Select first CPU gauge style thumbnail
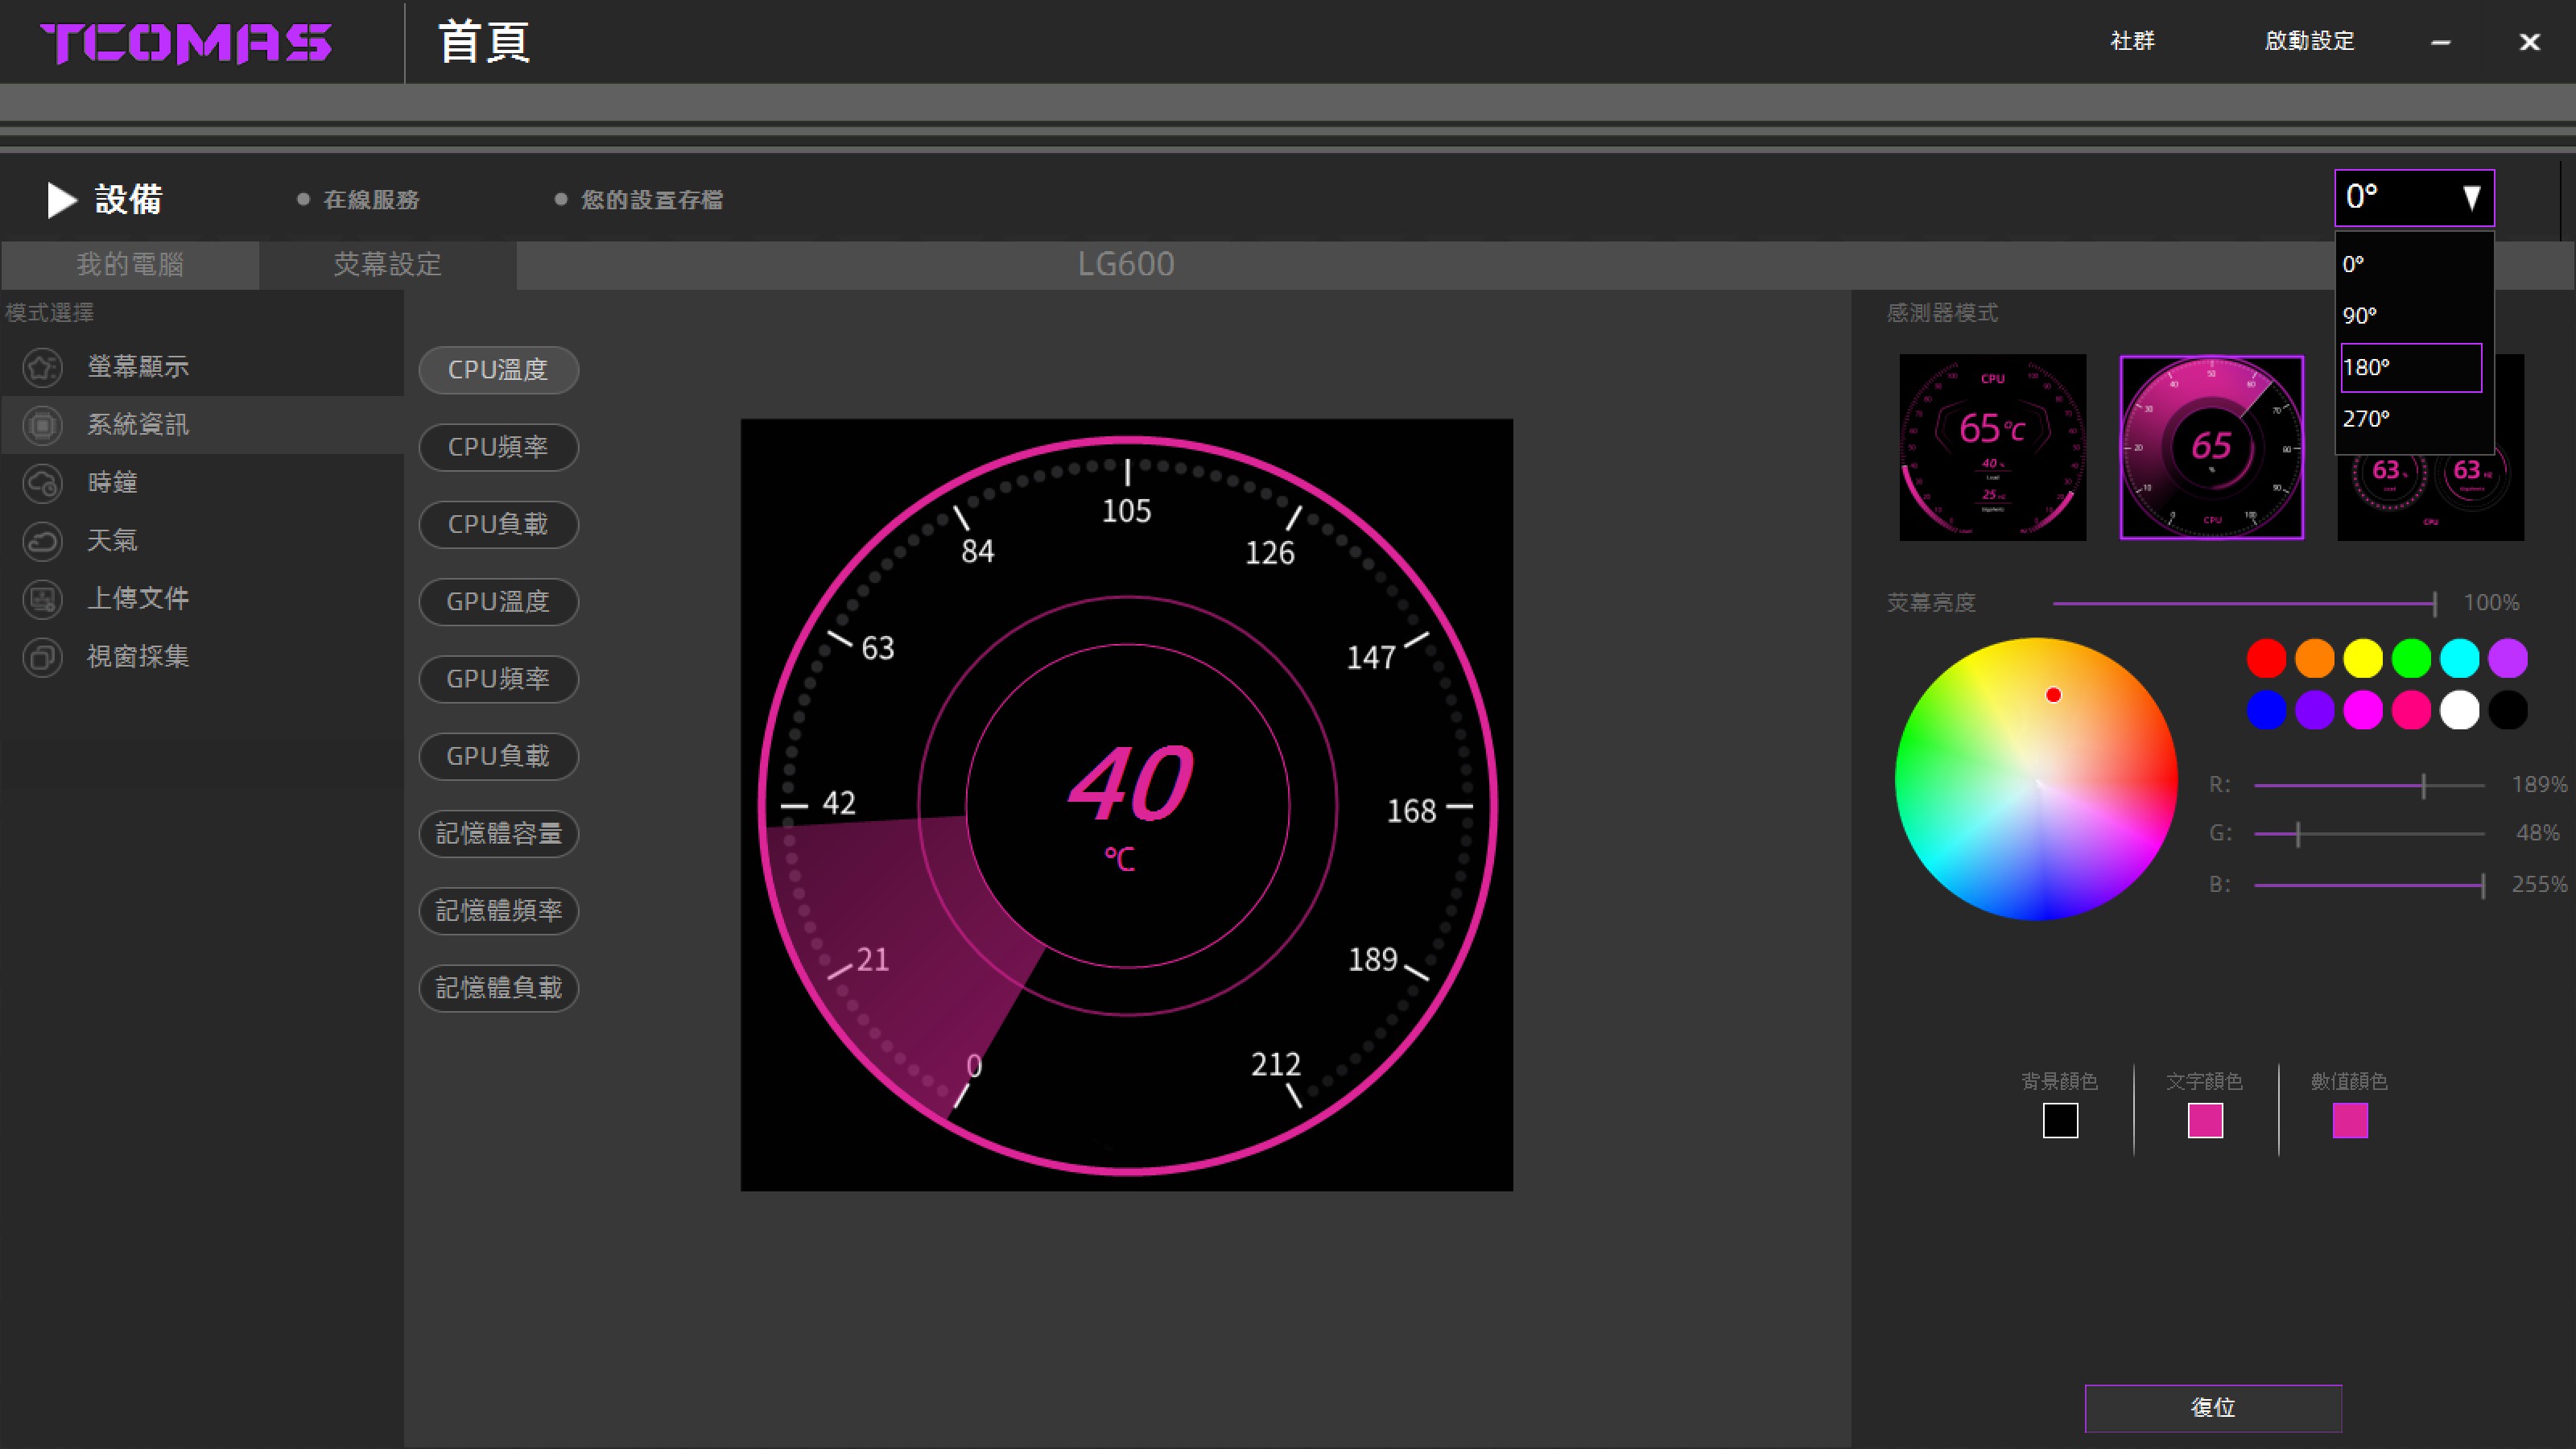This screenshot has width=2576, height=1449. [x=1992, y=447]
